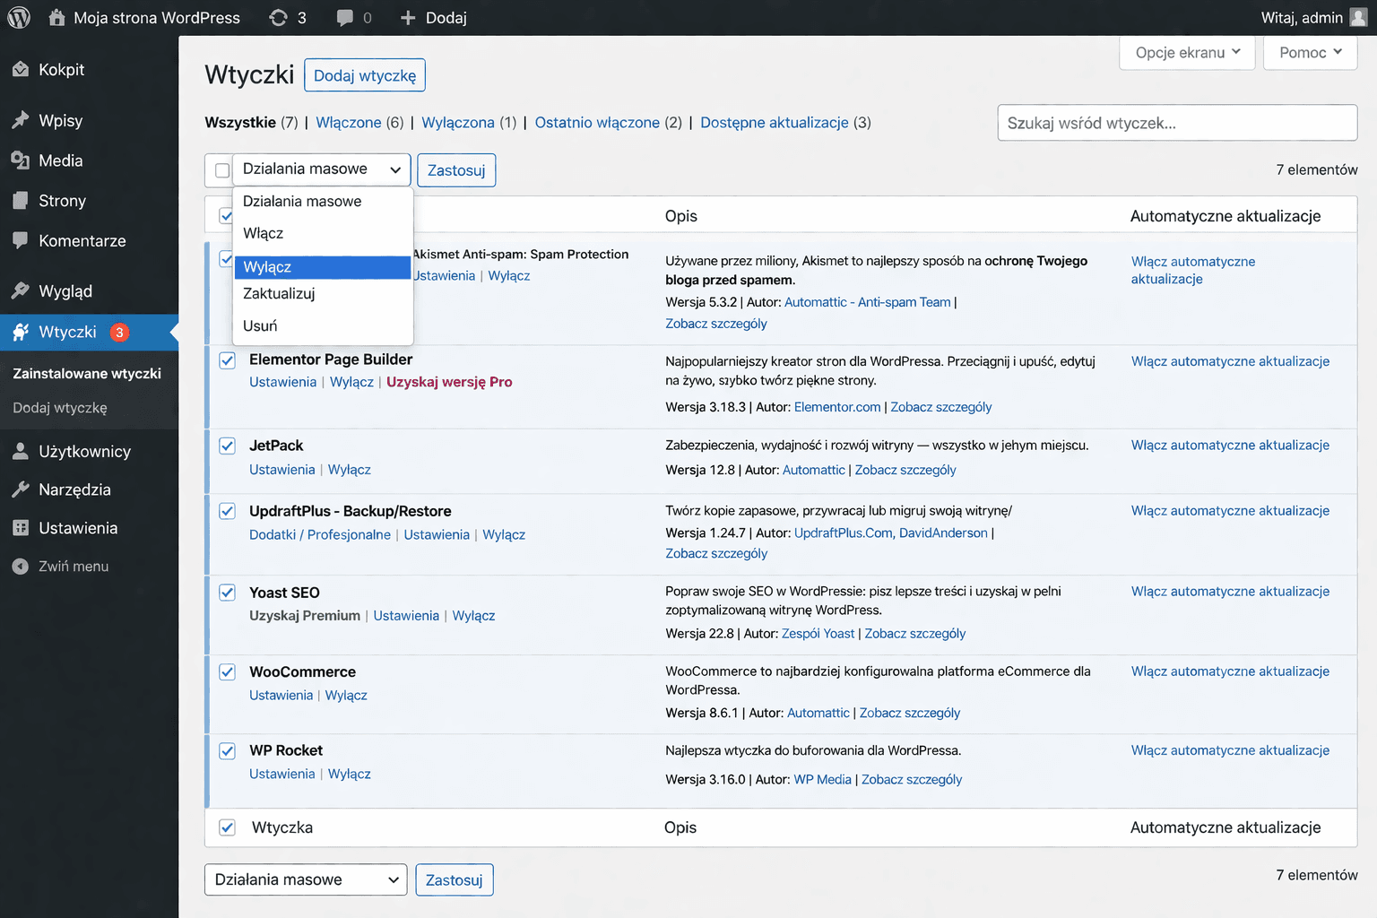The width and height of the screenshot is (1377, 918).
Task: Open the WP Media author link
Action: tap(823, 780)
